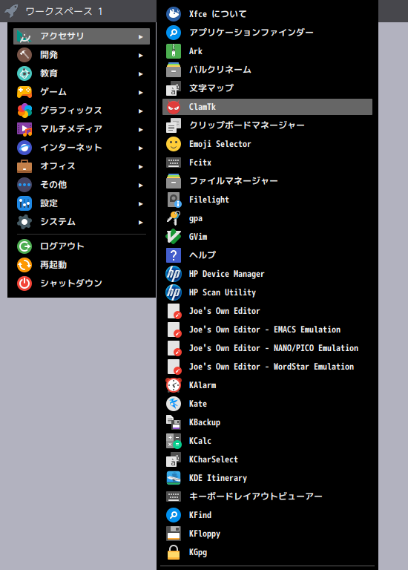408x570 pixels.
Task: Click the ClamTk red devil icon
Action: (x=174, y=107)
